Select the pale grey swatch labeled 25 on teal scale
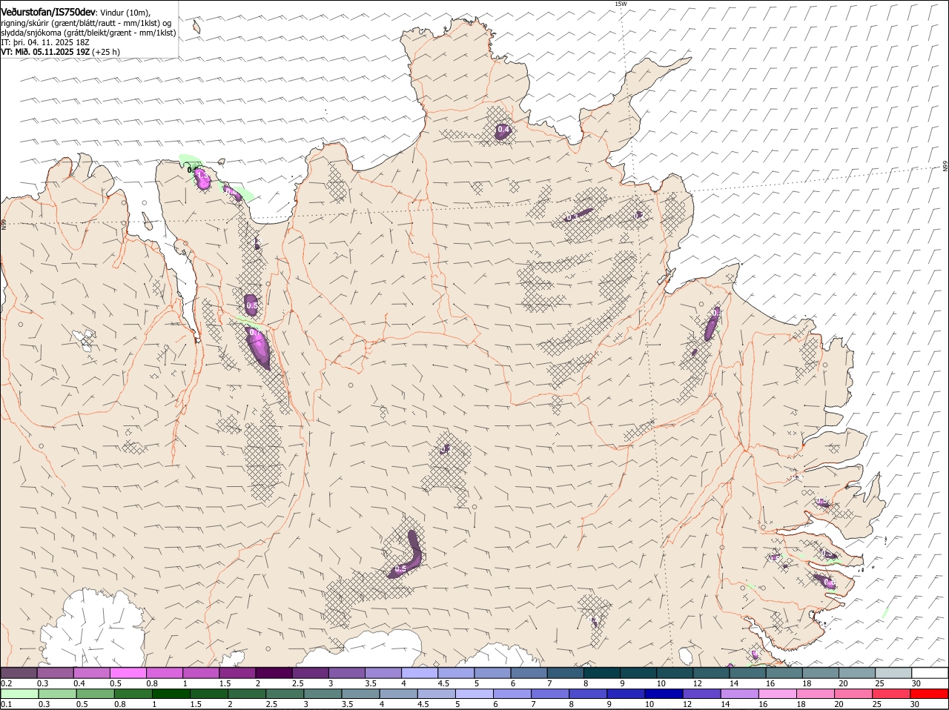This screenshot has width=949, height=710. (893, 673)
